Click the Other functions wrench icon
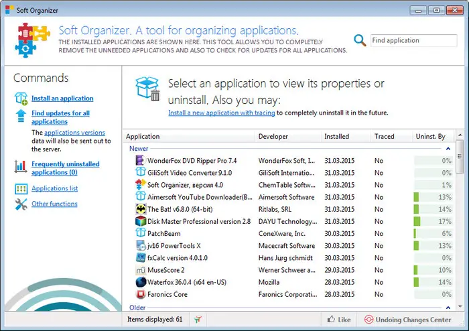The width and height of the screenshot is (469, 331). click(x=21, y=204)
